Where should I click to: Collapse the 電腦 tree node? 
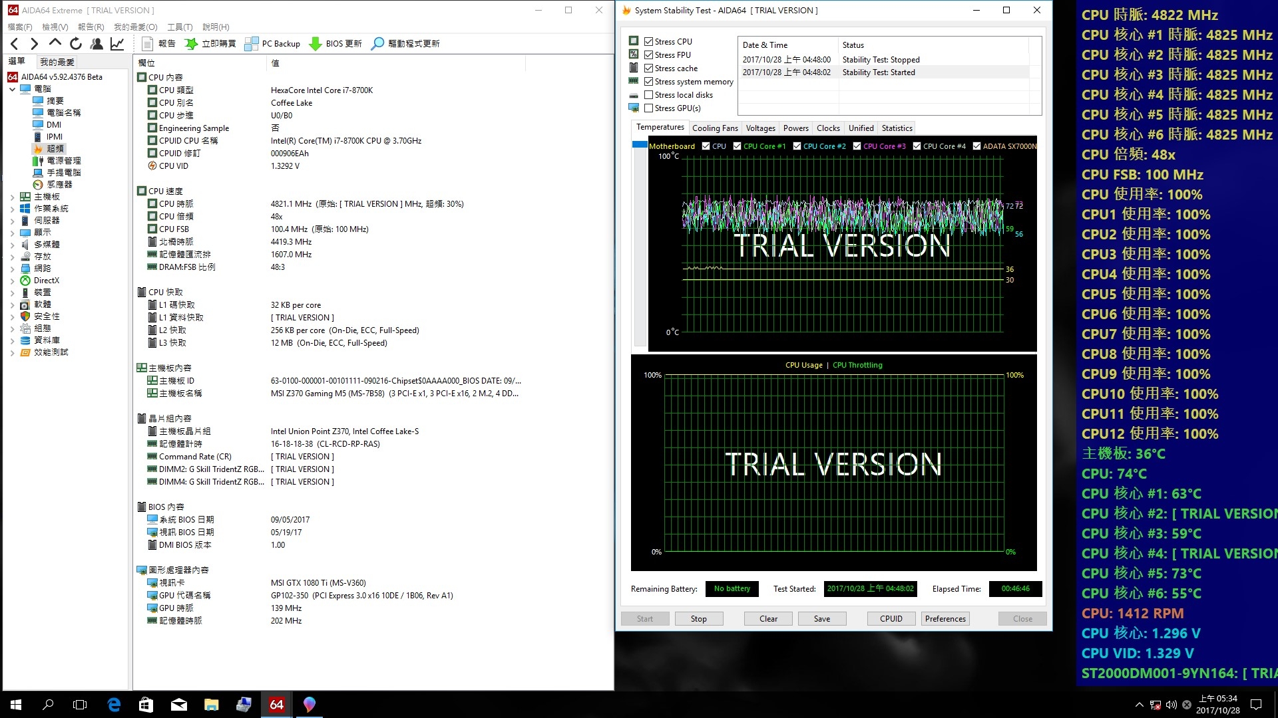pyautogui.click(x=12, y=88)
